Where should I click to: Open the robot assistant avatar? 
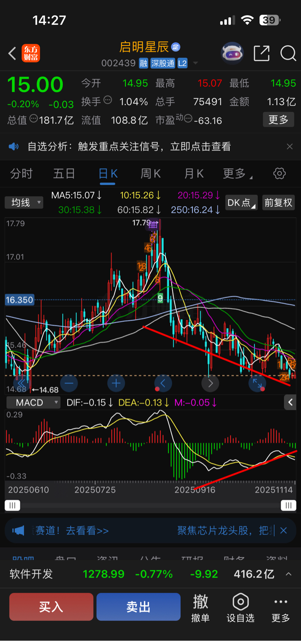pos(232,53)
